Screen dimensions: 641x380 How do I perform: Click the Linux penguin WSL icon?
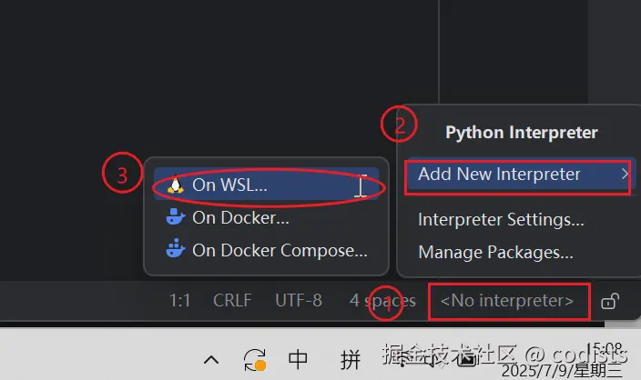coord(176,185)
